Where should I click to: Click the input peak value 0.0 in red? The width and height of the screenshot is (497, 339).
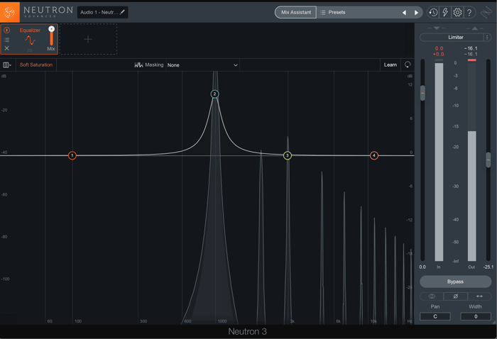439,48
